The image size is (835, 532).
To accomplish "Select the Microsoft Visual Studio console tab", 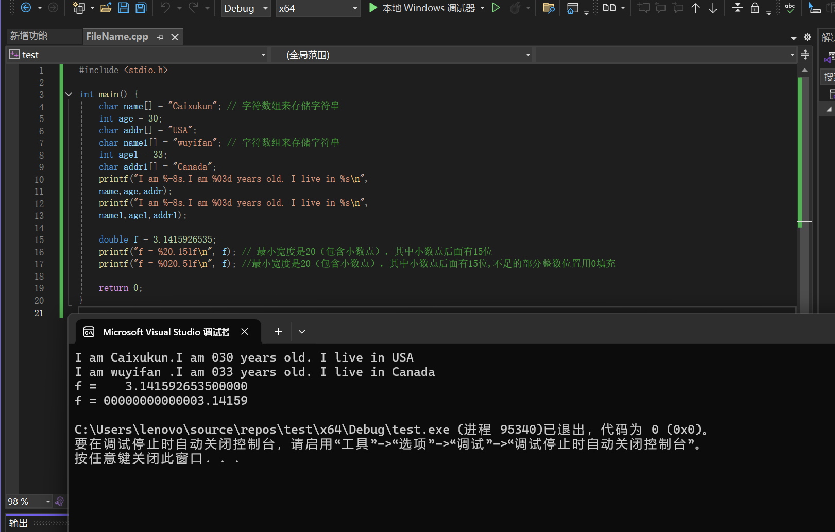I will point(165,332).
